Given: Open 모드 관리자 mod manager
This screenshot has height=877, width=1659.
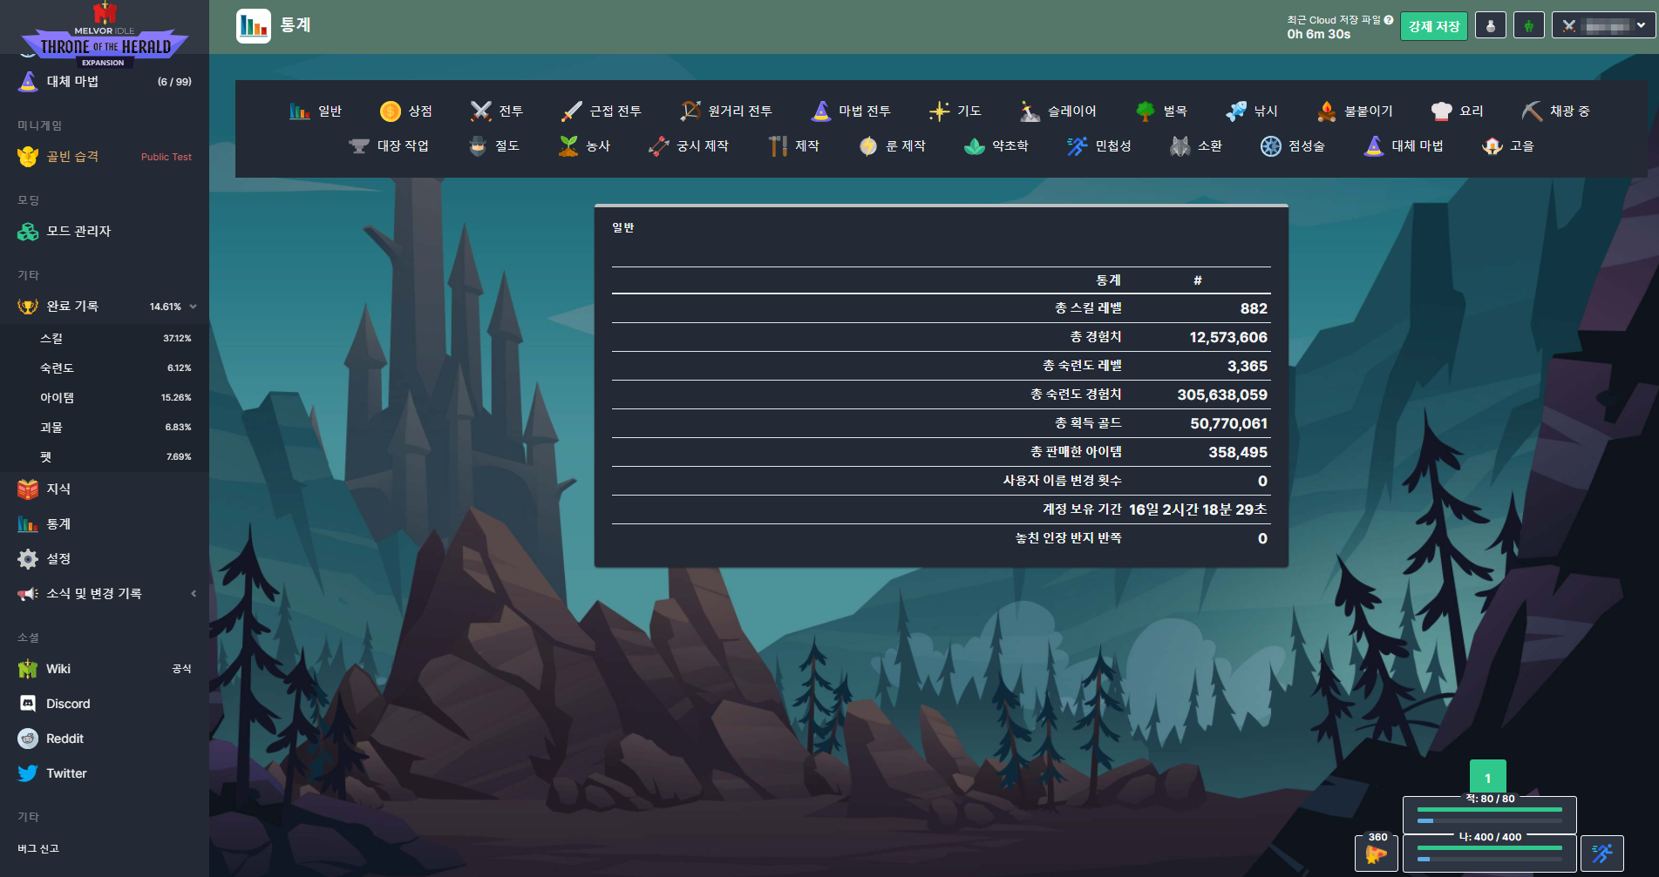Looking at the screenshot, I should click(x=105, y=231).
